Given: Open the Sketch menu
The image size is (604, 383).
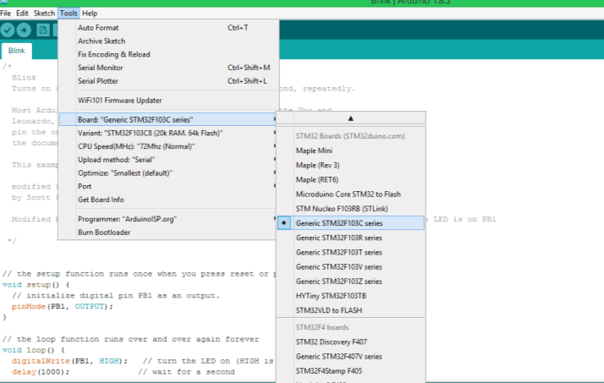Looking at the screenshot, I should click(44, 13).
